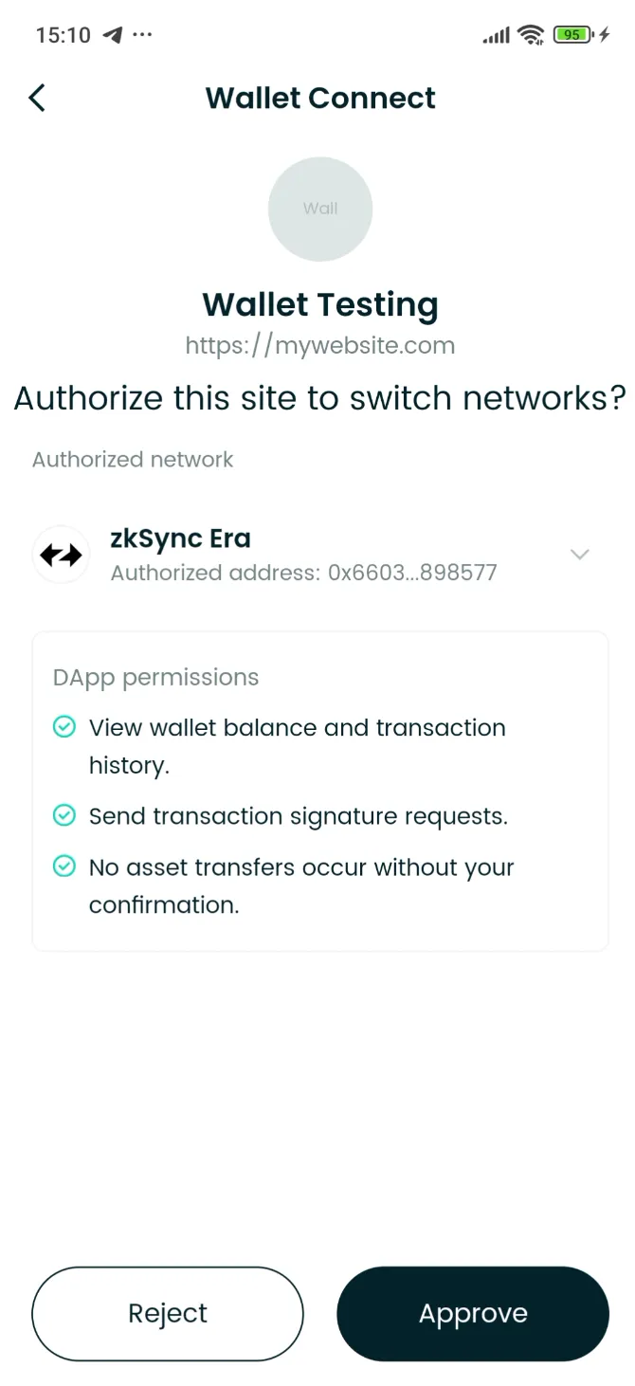Tap the DApp permissions panel heading
The width and height of the screenshot is (635, 1386).
pyautogui.click(x=155, y=677)
